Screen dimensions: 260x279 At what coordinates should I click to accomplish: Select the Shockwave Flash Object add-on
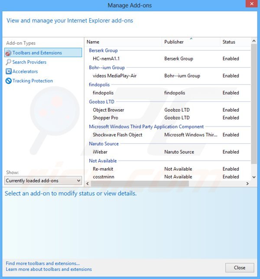pos(117,135)
